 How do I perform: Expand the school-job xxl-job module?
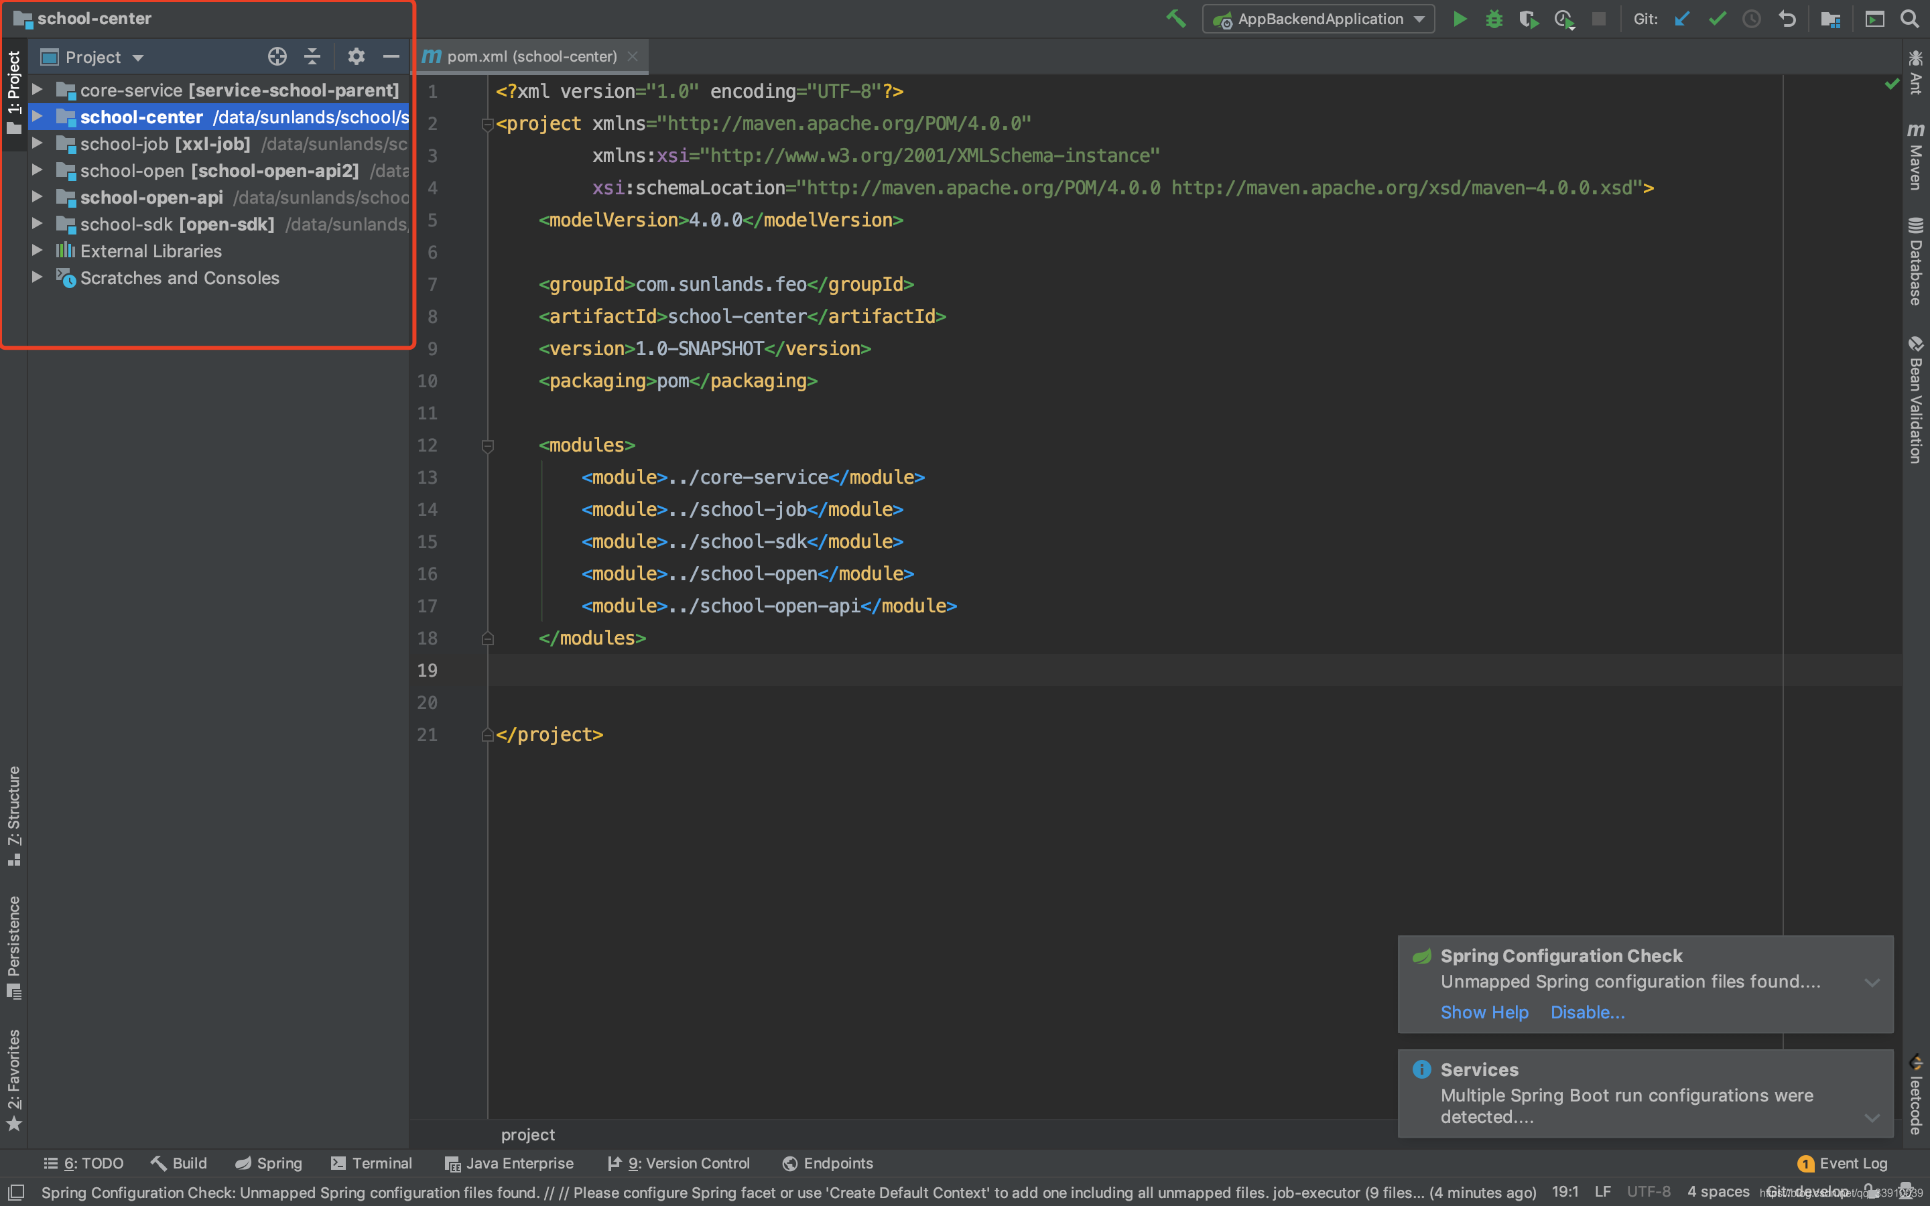click(x=35, y=143)
